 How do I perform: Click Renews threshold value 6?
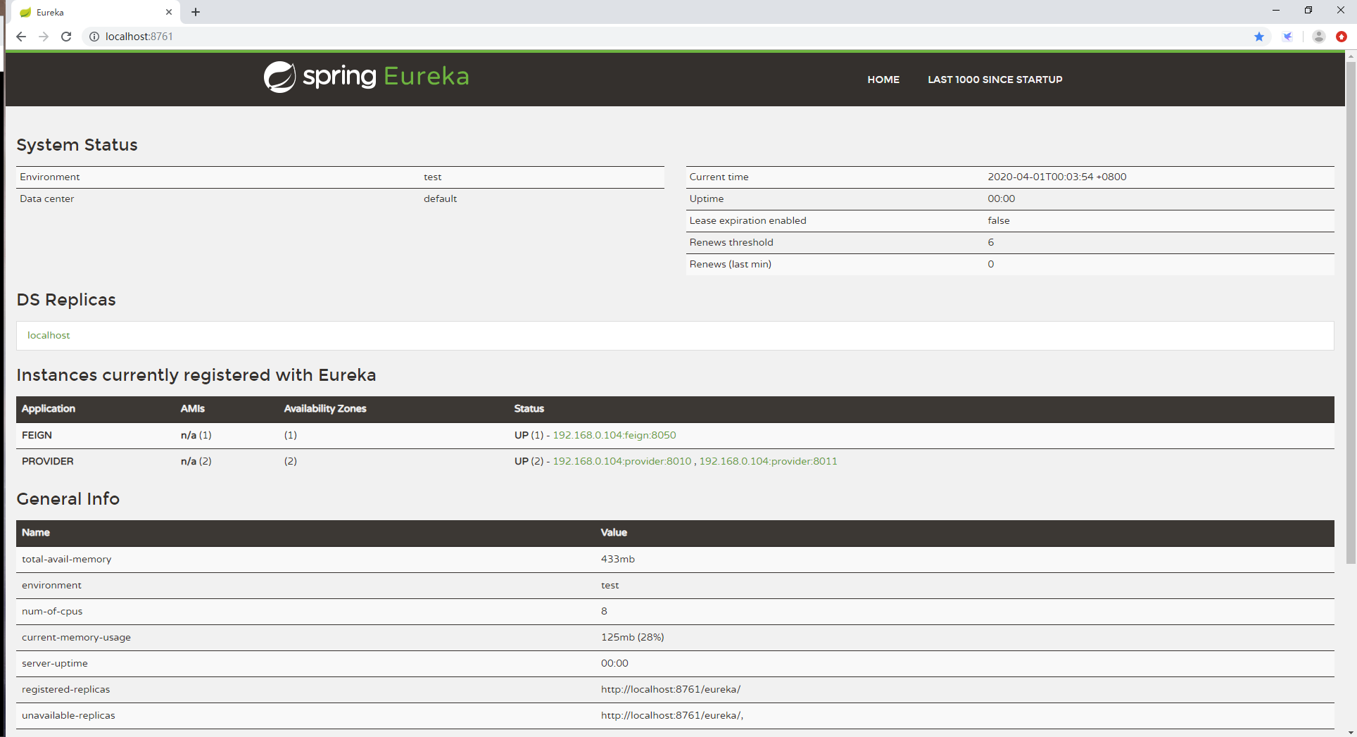(991, 242)
